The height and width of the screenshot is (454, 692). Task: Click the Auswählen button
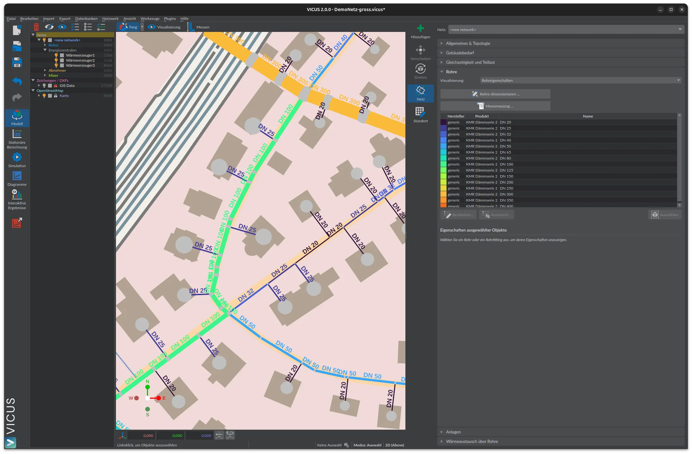click(x=665, y=215)
